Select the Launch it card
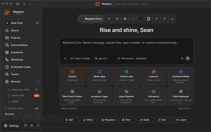 point(154,76)
